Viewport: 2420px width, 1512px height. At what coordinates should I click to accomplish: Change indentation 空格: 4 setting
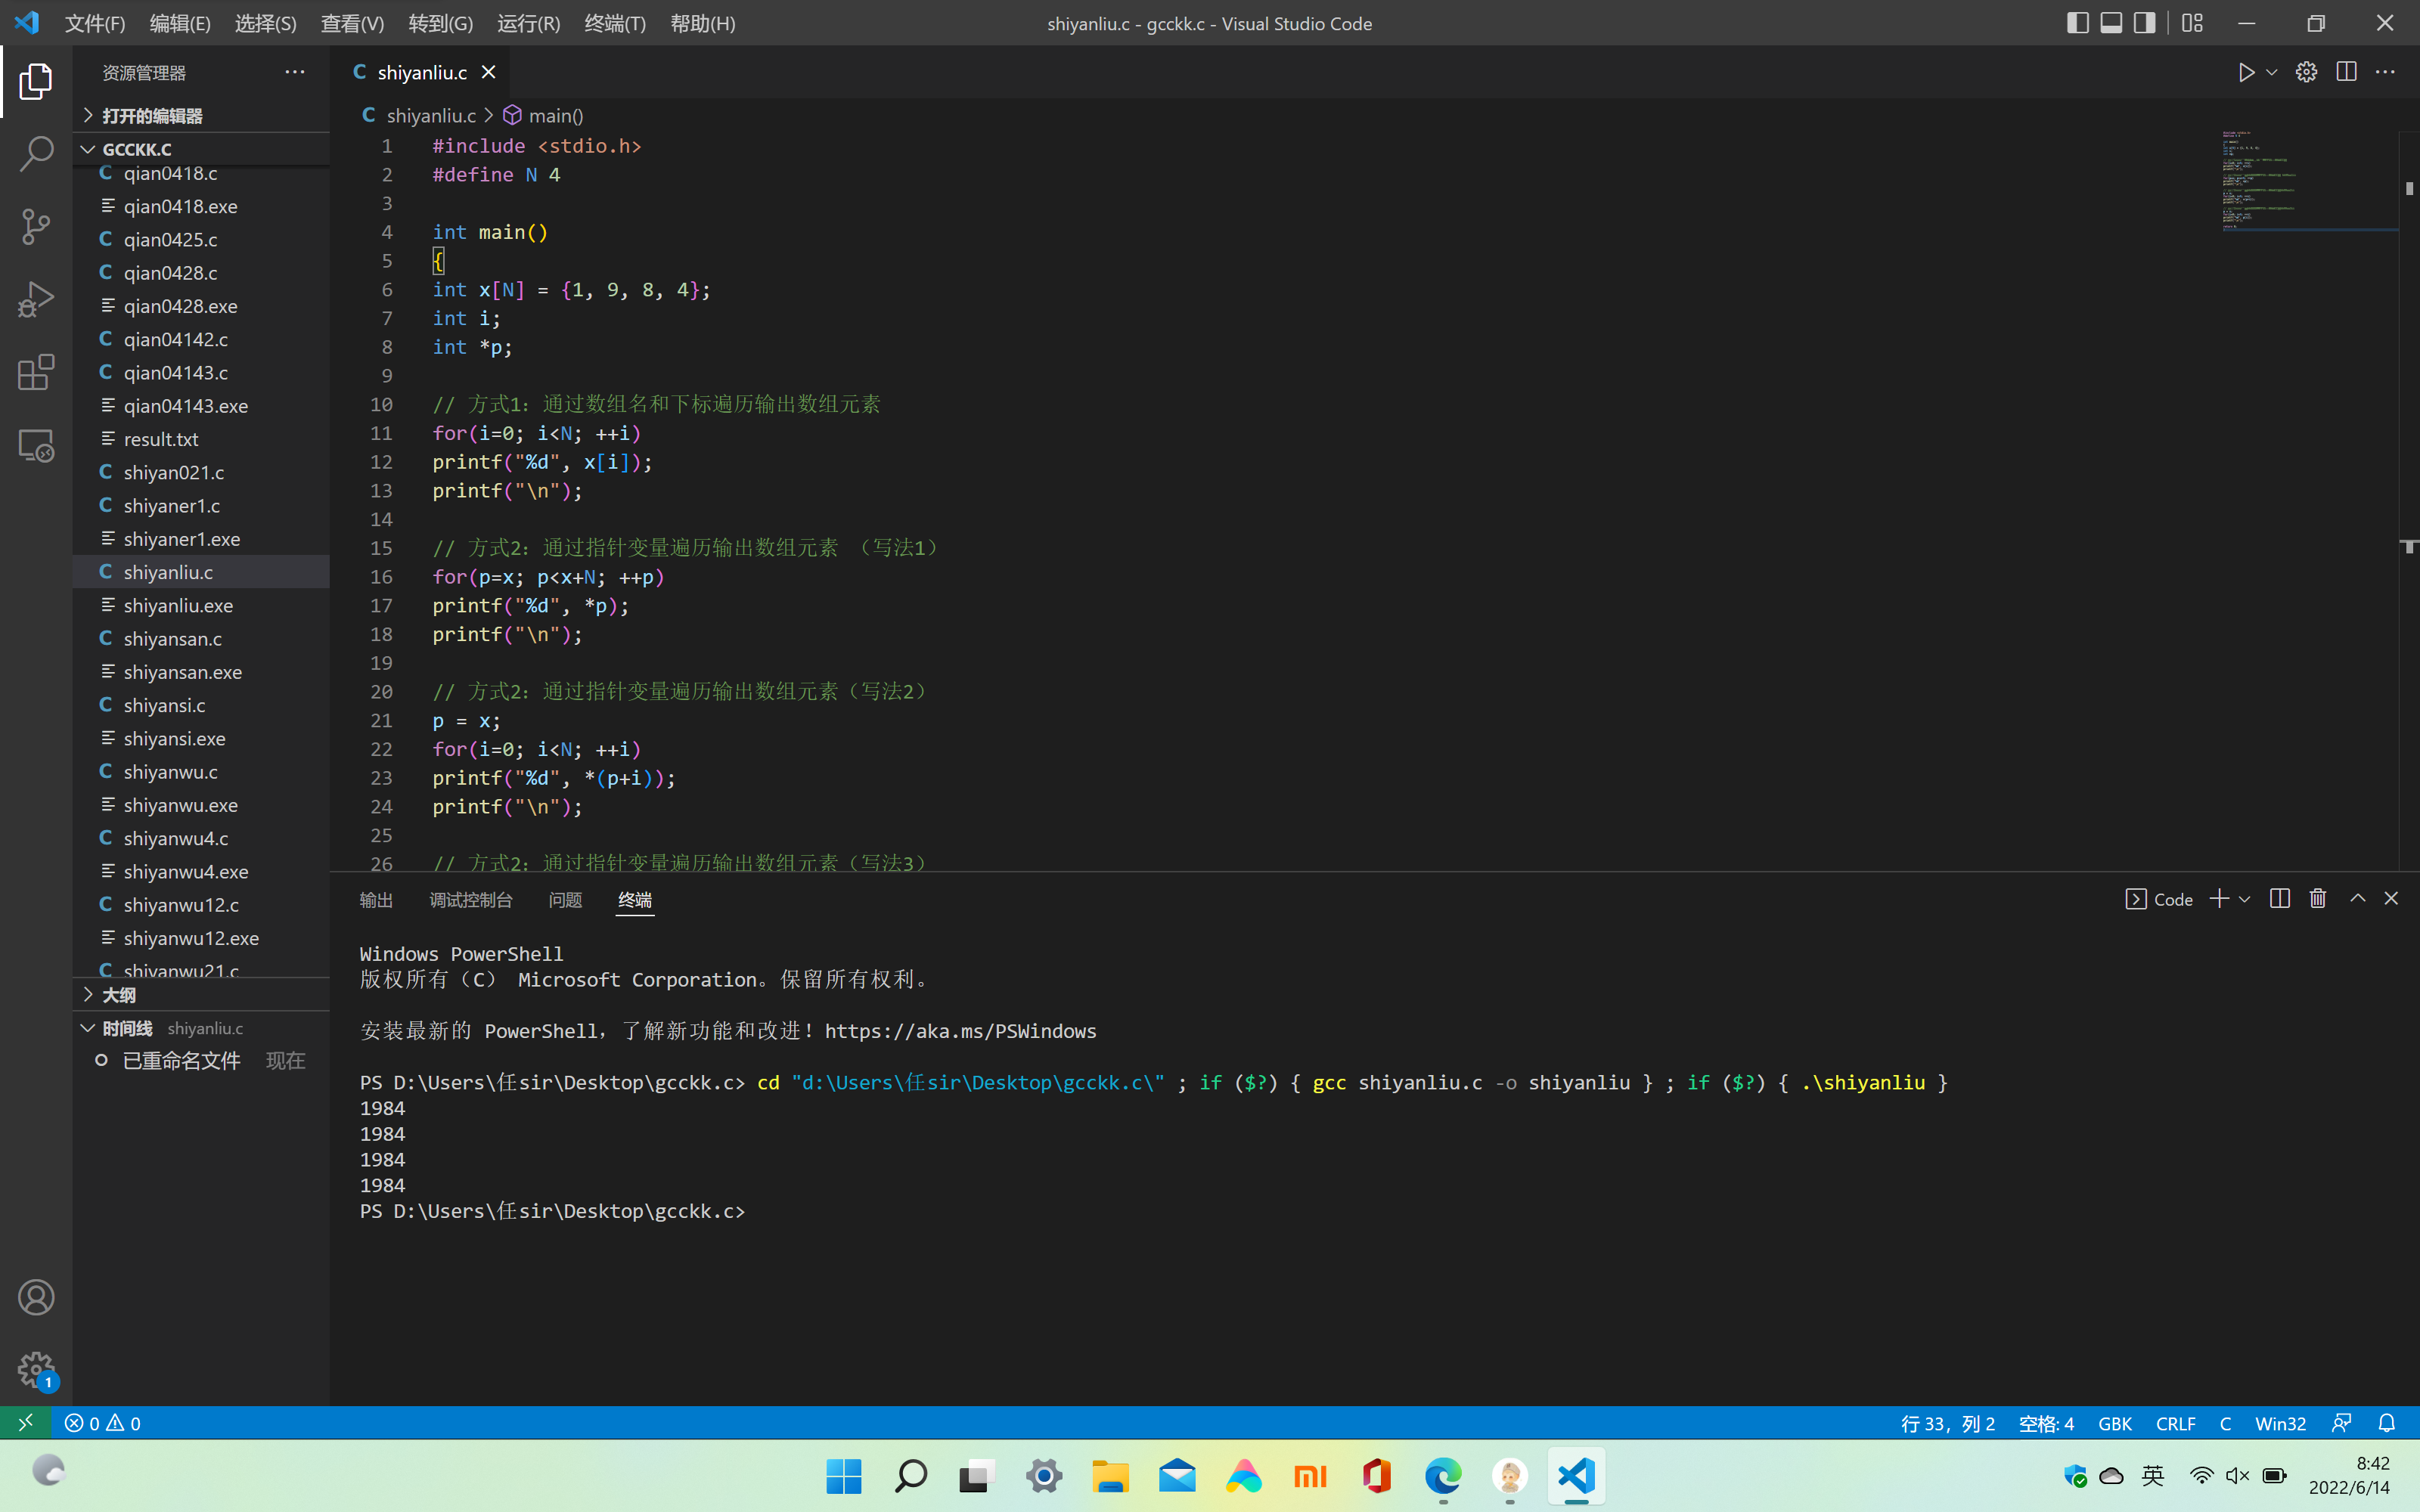tap(2046, 1423)
